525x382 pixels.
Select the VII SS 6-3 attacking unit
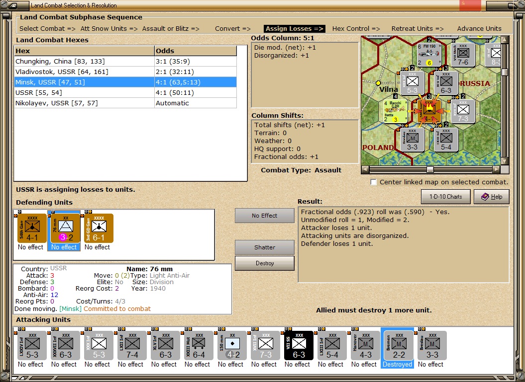point(299,345)
